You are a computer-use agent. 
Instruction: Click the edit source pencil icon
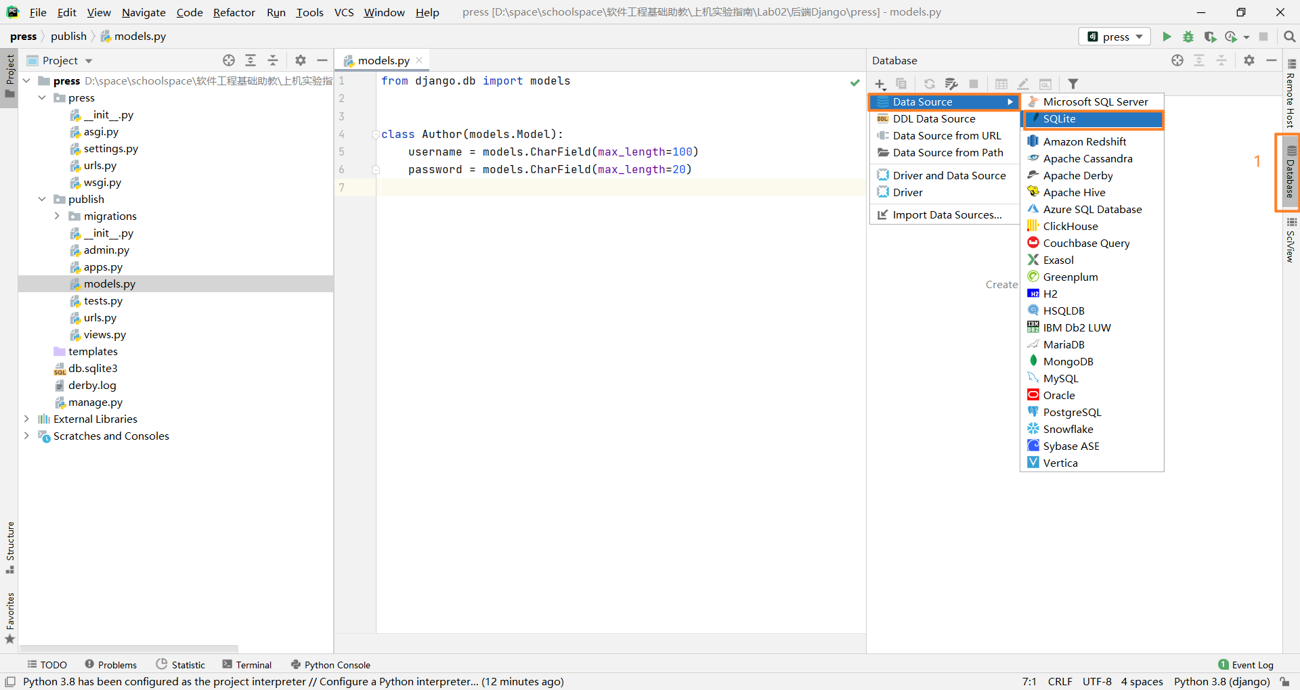(1023, 84)
